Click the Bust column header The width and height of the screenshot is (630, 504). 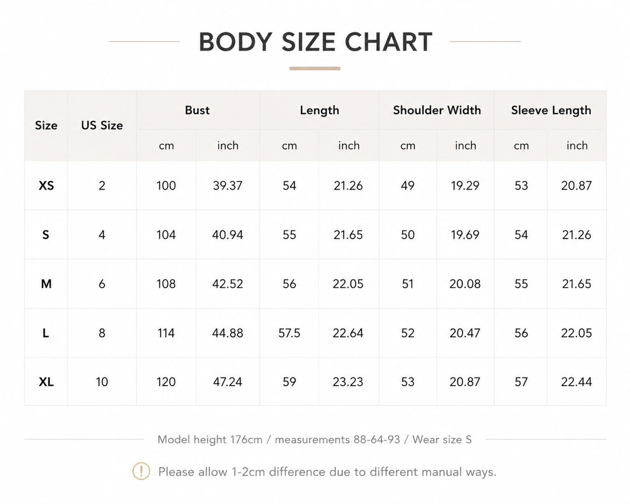[197, 110]
